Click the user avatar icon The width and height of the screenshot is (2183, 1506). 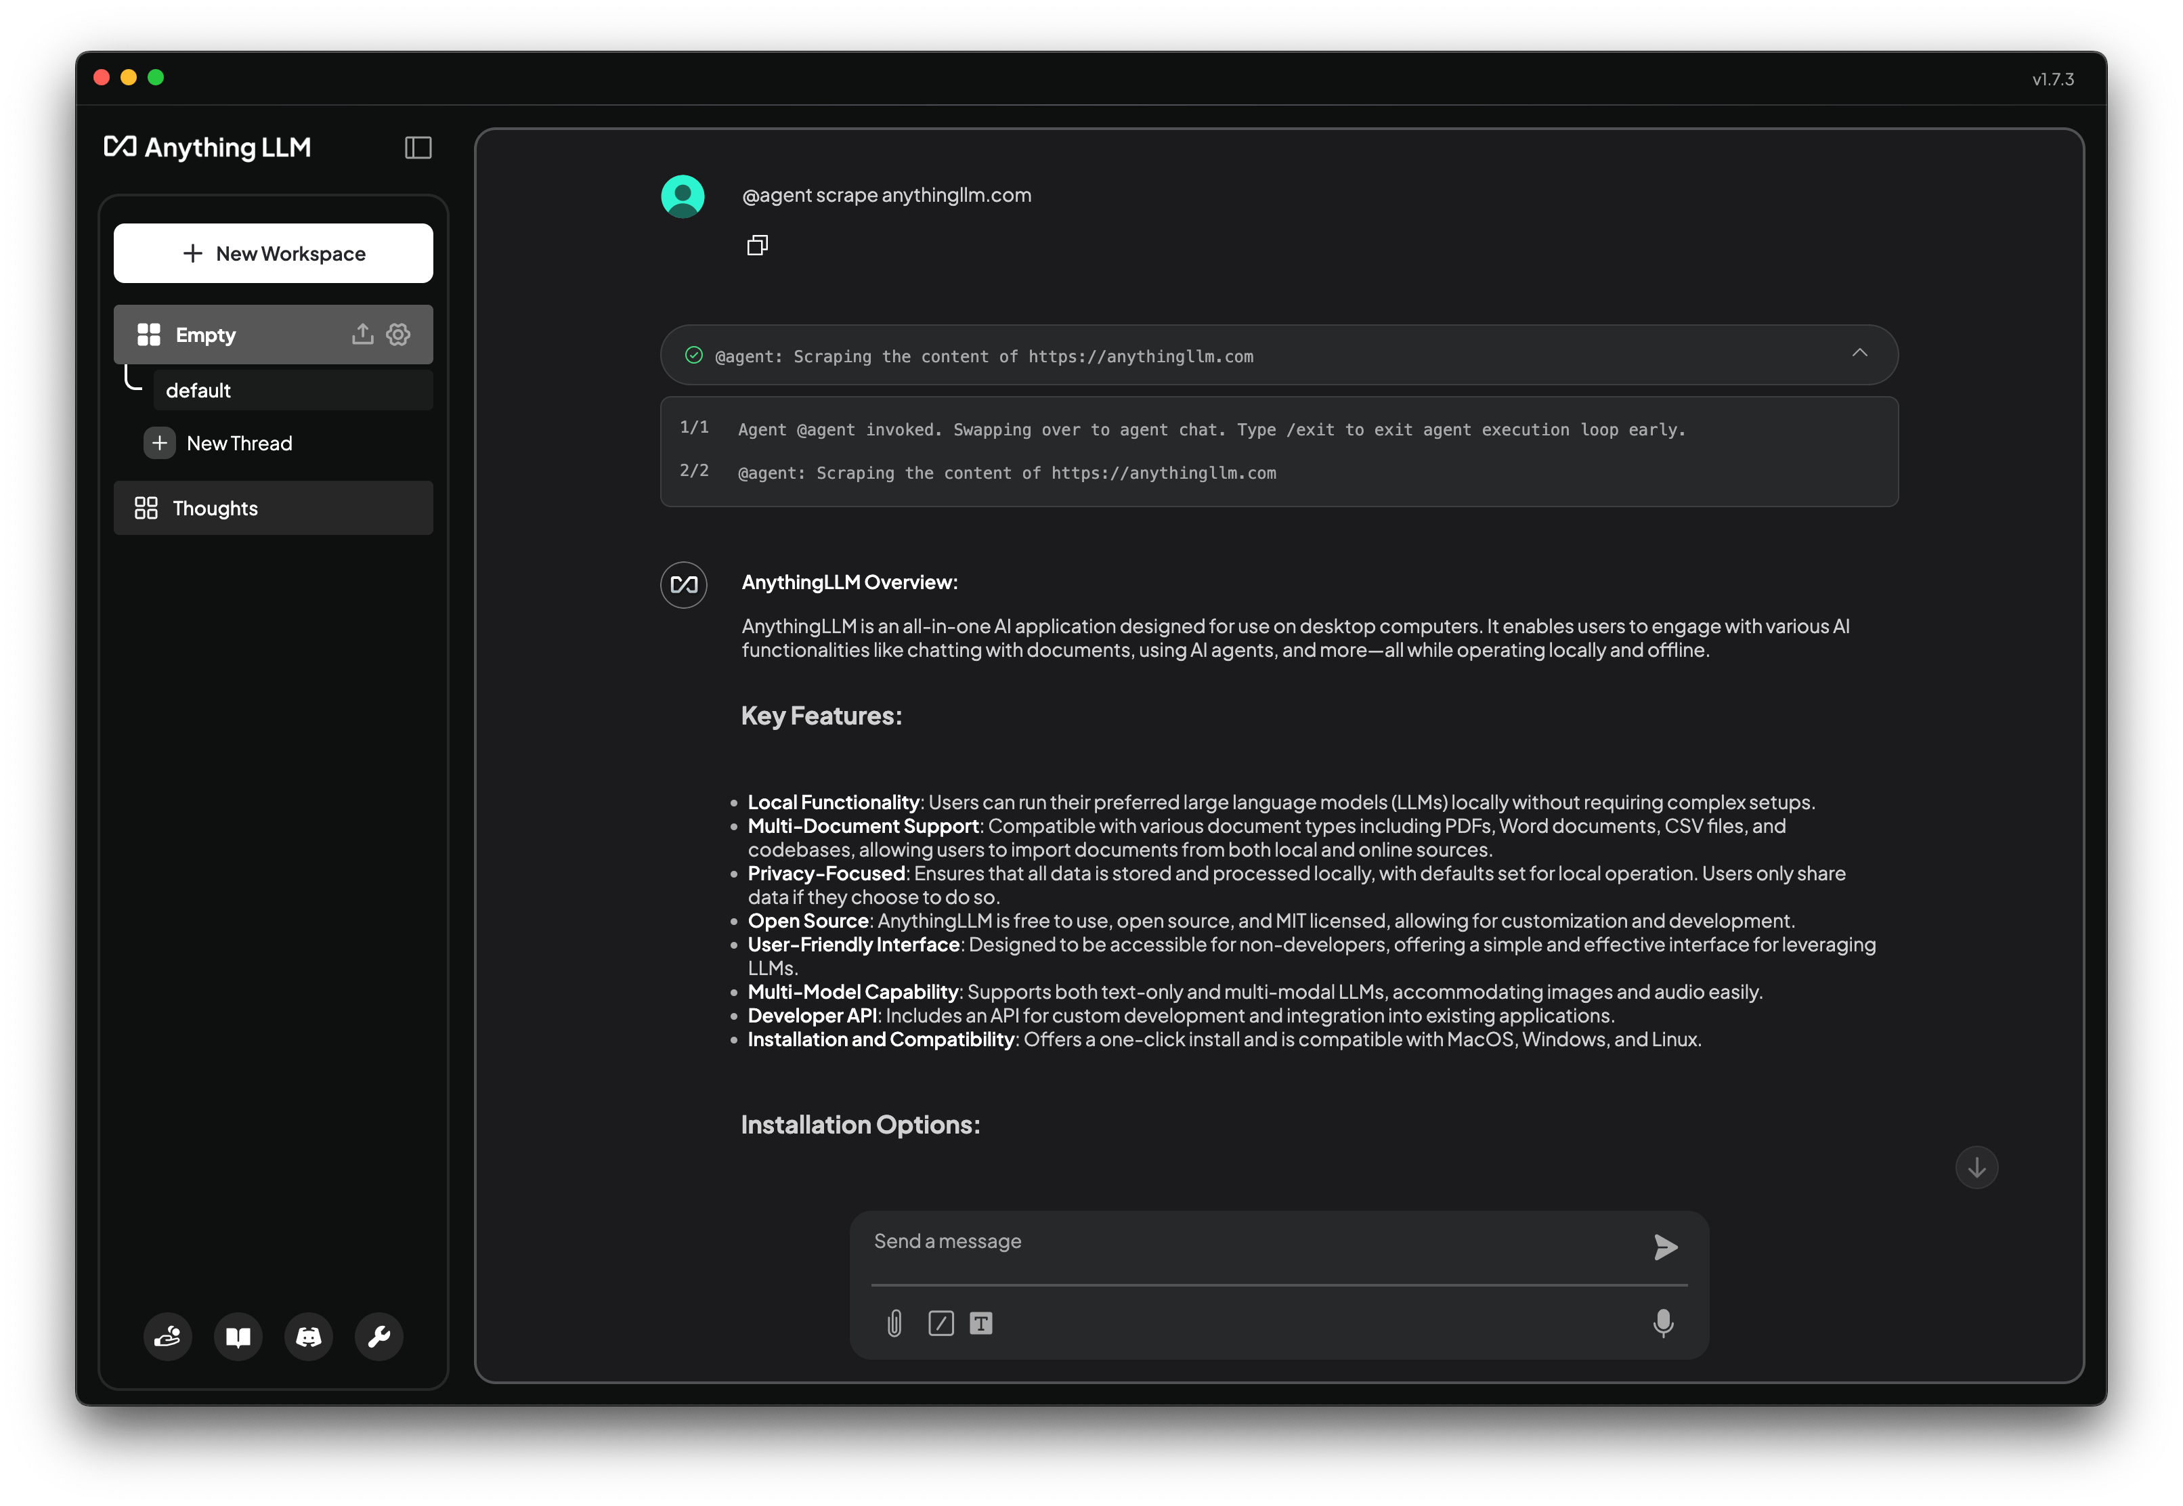(683, 196)
